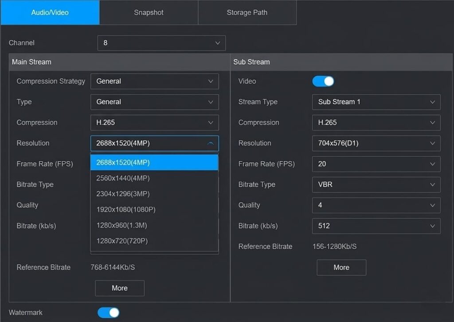Open the Main Stream Compression dropdown
Image resolution: width=454 pixels, height=322 pixels.
154,123
